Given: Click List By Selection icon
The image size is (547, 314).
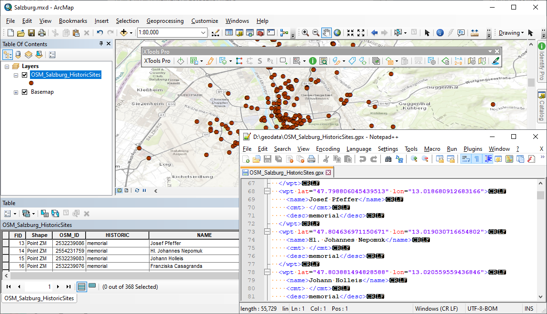Looking at the screenshot, I should (x=39, y=55).
